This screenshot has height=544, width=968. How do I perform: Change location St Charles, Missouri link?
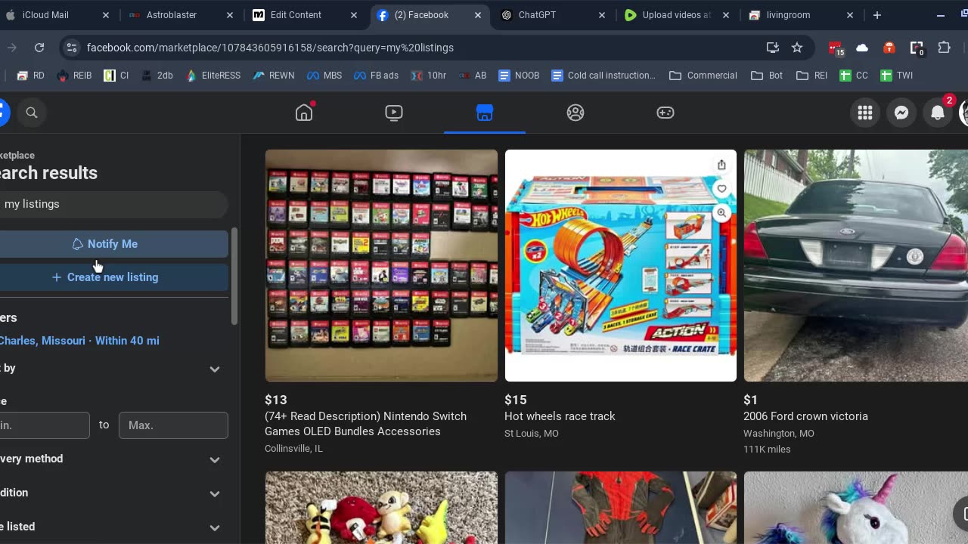(x=79, y=341)
